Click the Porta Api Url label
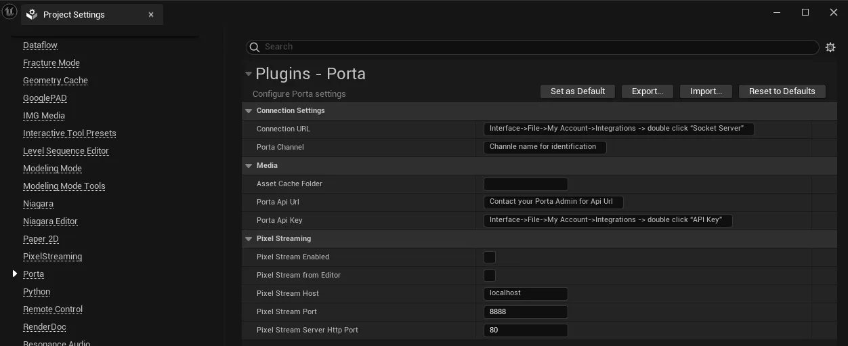848x346 pixels. [x=278, y=202]
